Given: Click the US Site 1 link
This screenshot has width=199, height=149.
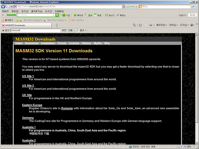Looking at the screenshot, I should click(28, 76).
